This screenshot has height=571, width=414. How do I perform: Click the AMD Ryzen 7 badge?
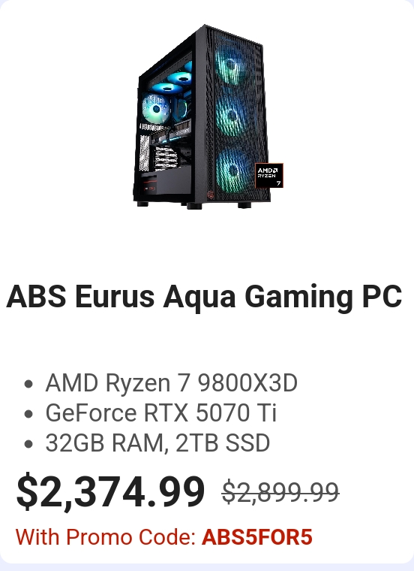(269, 176)
